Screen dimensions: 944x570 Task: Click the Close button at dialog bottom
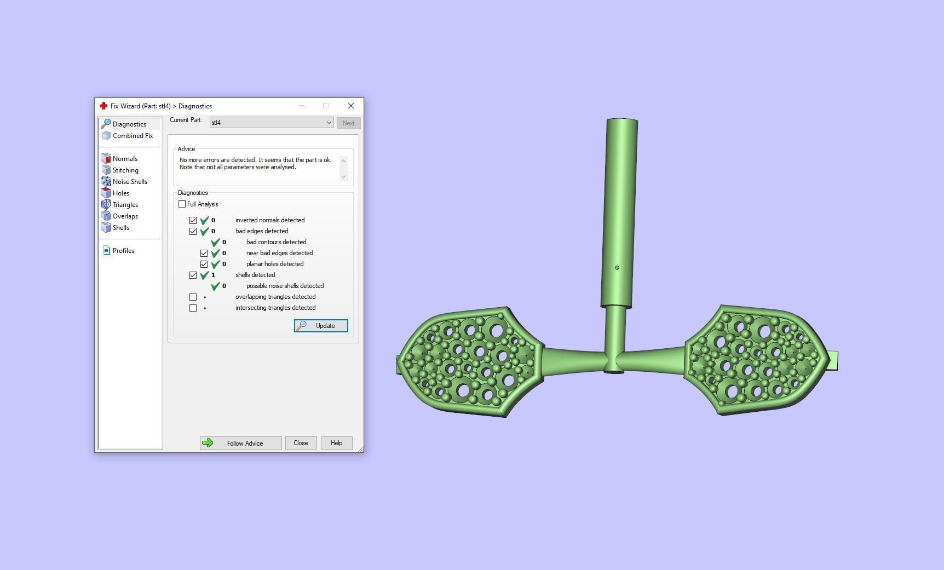click(301, 443)
